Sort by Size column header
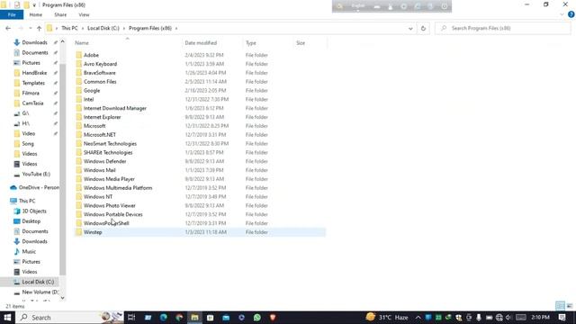The image size is (576, 324). [301, 43]
